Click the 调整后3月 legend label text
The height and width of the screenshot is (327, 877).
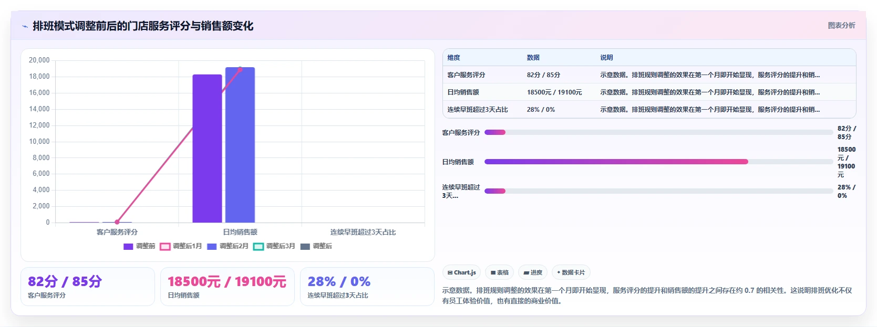(x=281, y=246)
